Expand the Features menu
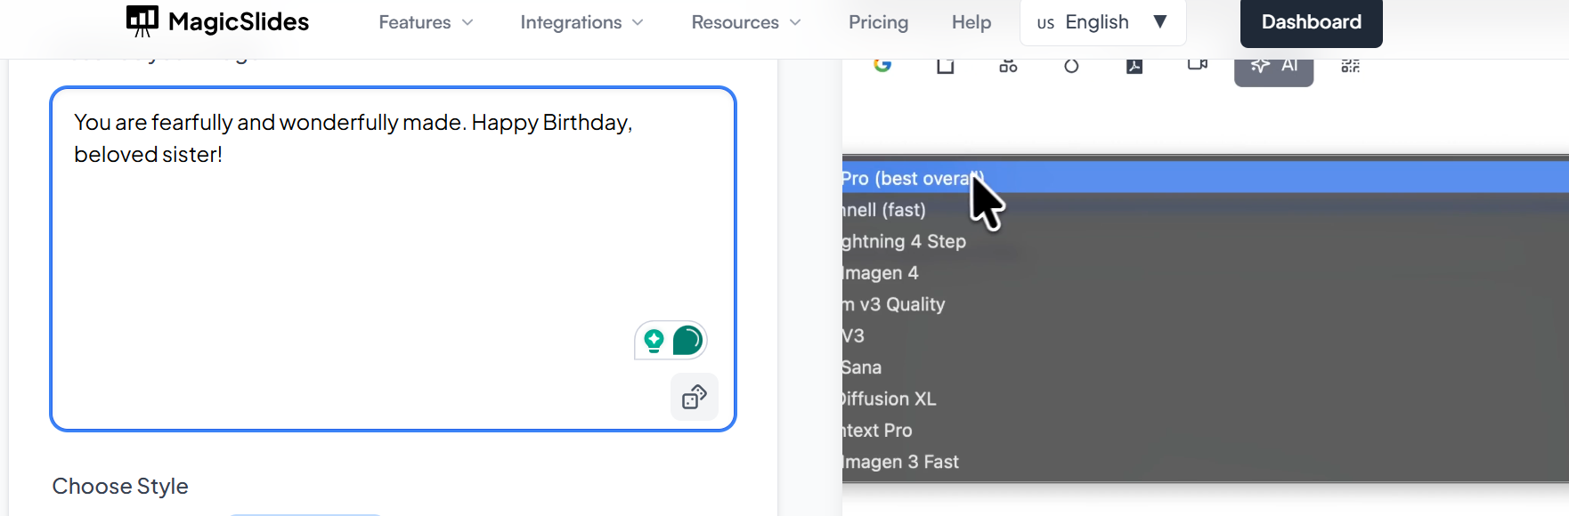 pos(426,22)
